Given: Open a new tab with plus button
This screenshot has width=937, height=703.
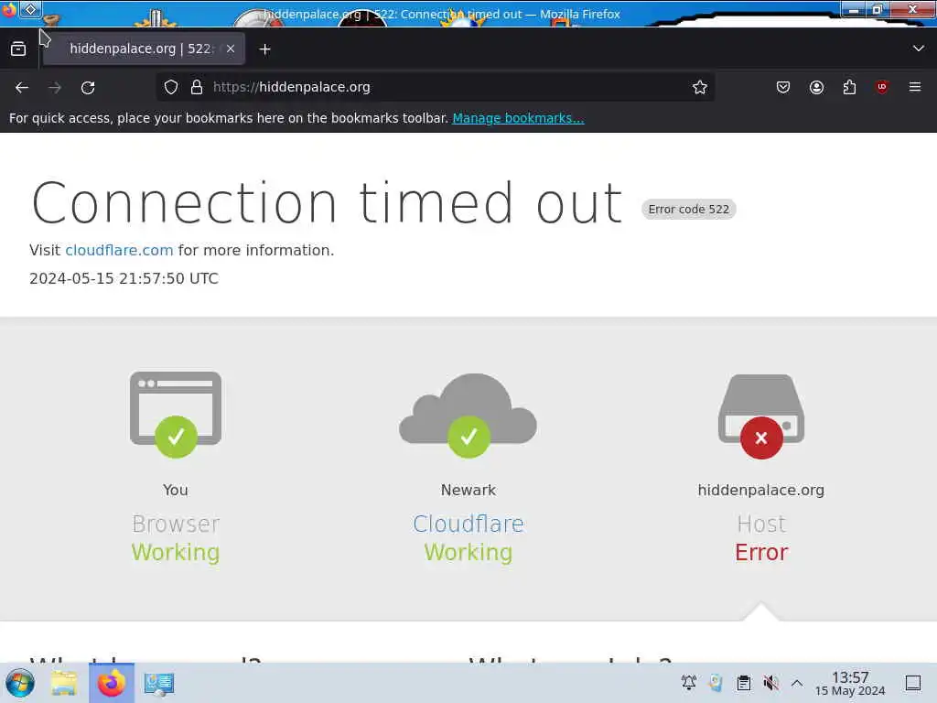Looking at the screenshot, I should [264, 49].
